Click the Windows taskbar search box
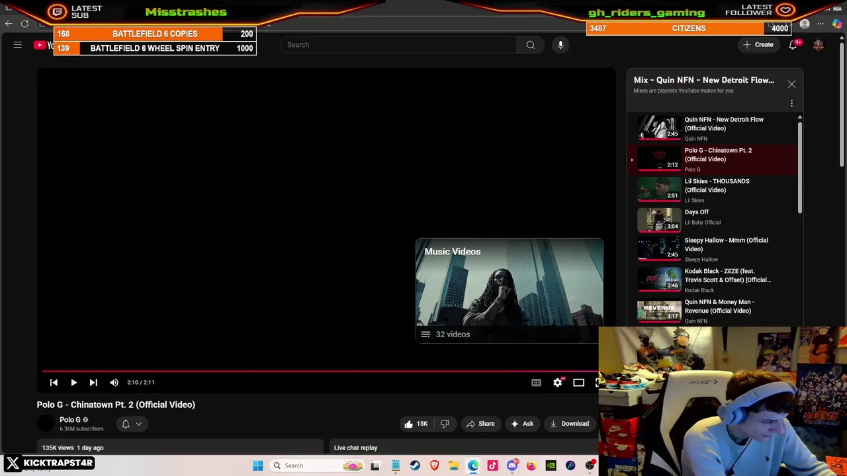The image size is (847, 476). 318,465
